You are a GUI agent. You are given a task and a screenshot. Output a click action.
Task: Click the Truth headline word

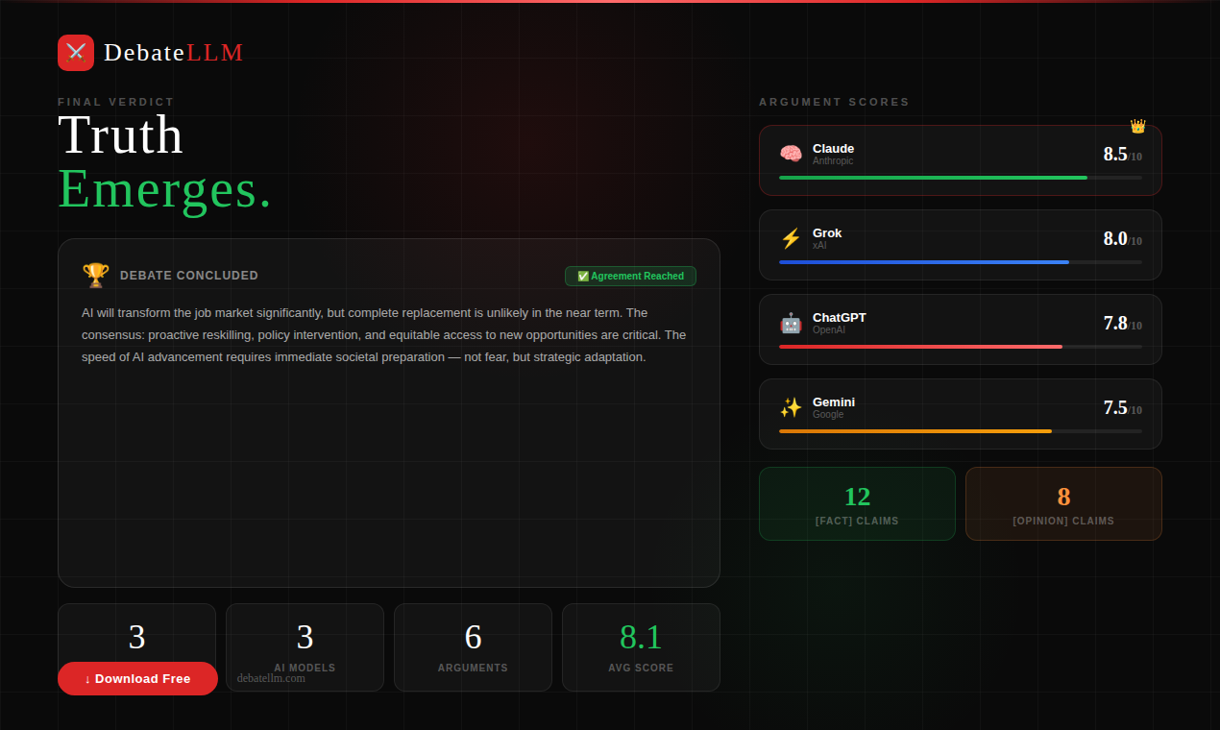coord(120,134)
